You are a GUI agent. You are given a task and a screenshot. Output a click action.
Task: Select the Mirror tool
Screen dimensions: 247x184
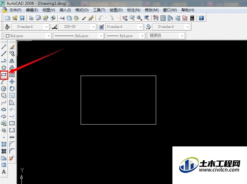click(x=12, y=61)
